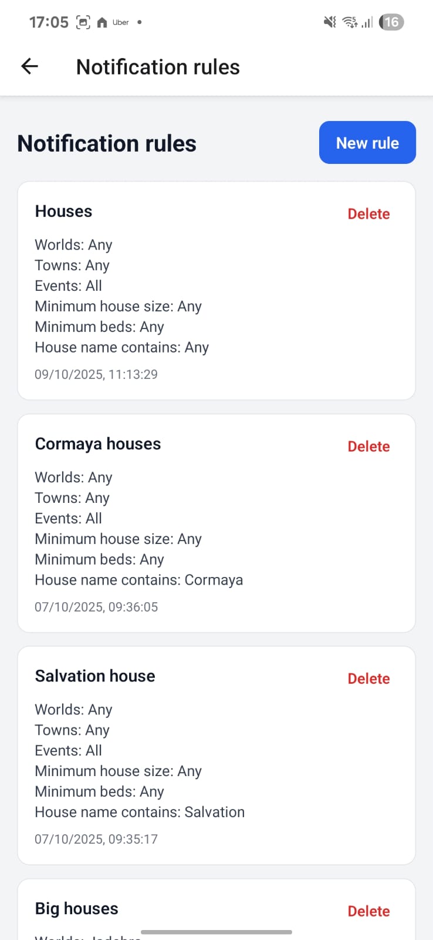Delete the Cormaya houses rule

click(368, 446)
